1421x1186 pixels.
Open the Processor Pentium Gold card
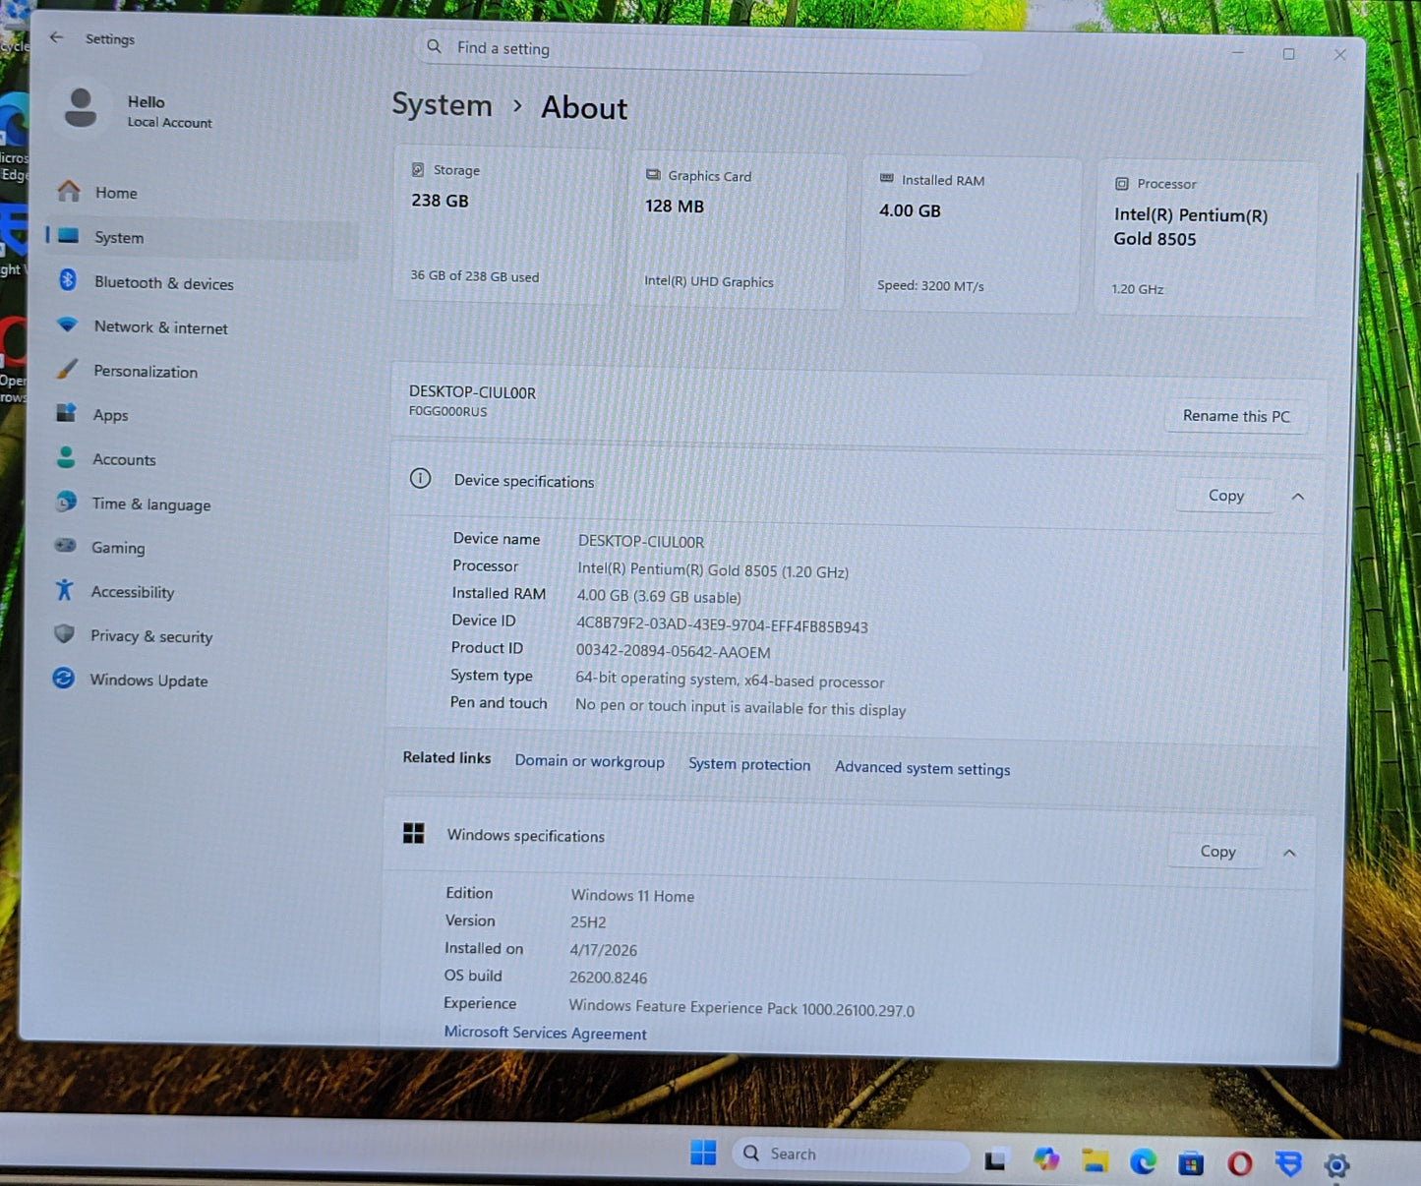(1206, 239)
